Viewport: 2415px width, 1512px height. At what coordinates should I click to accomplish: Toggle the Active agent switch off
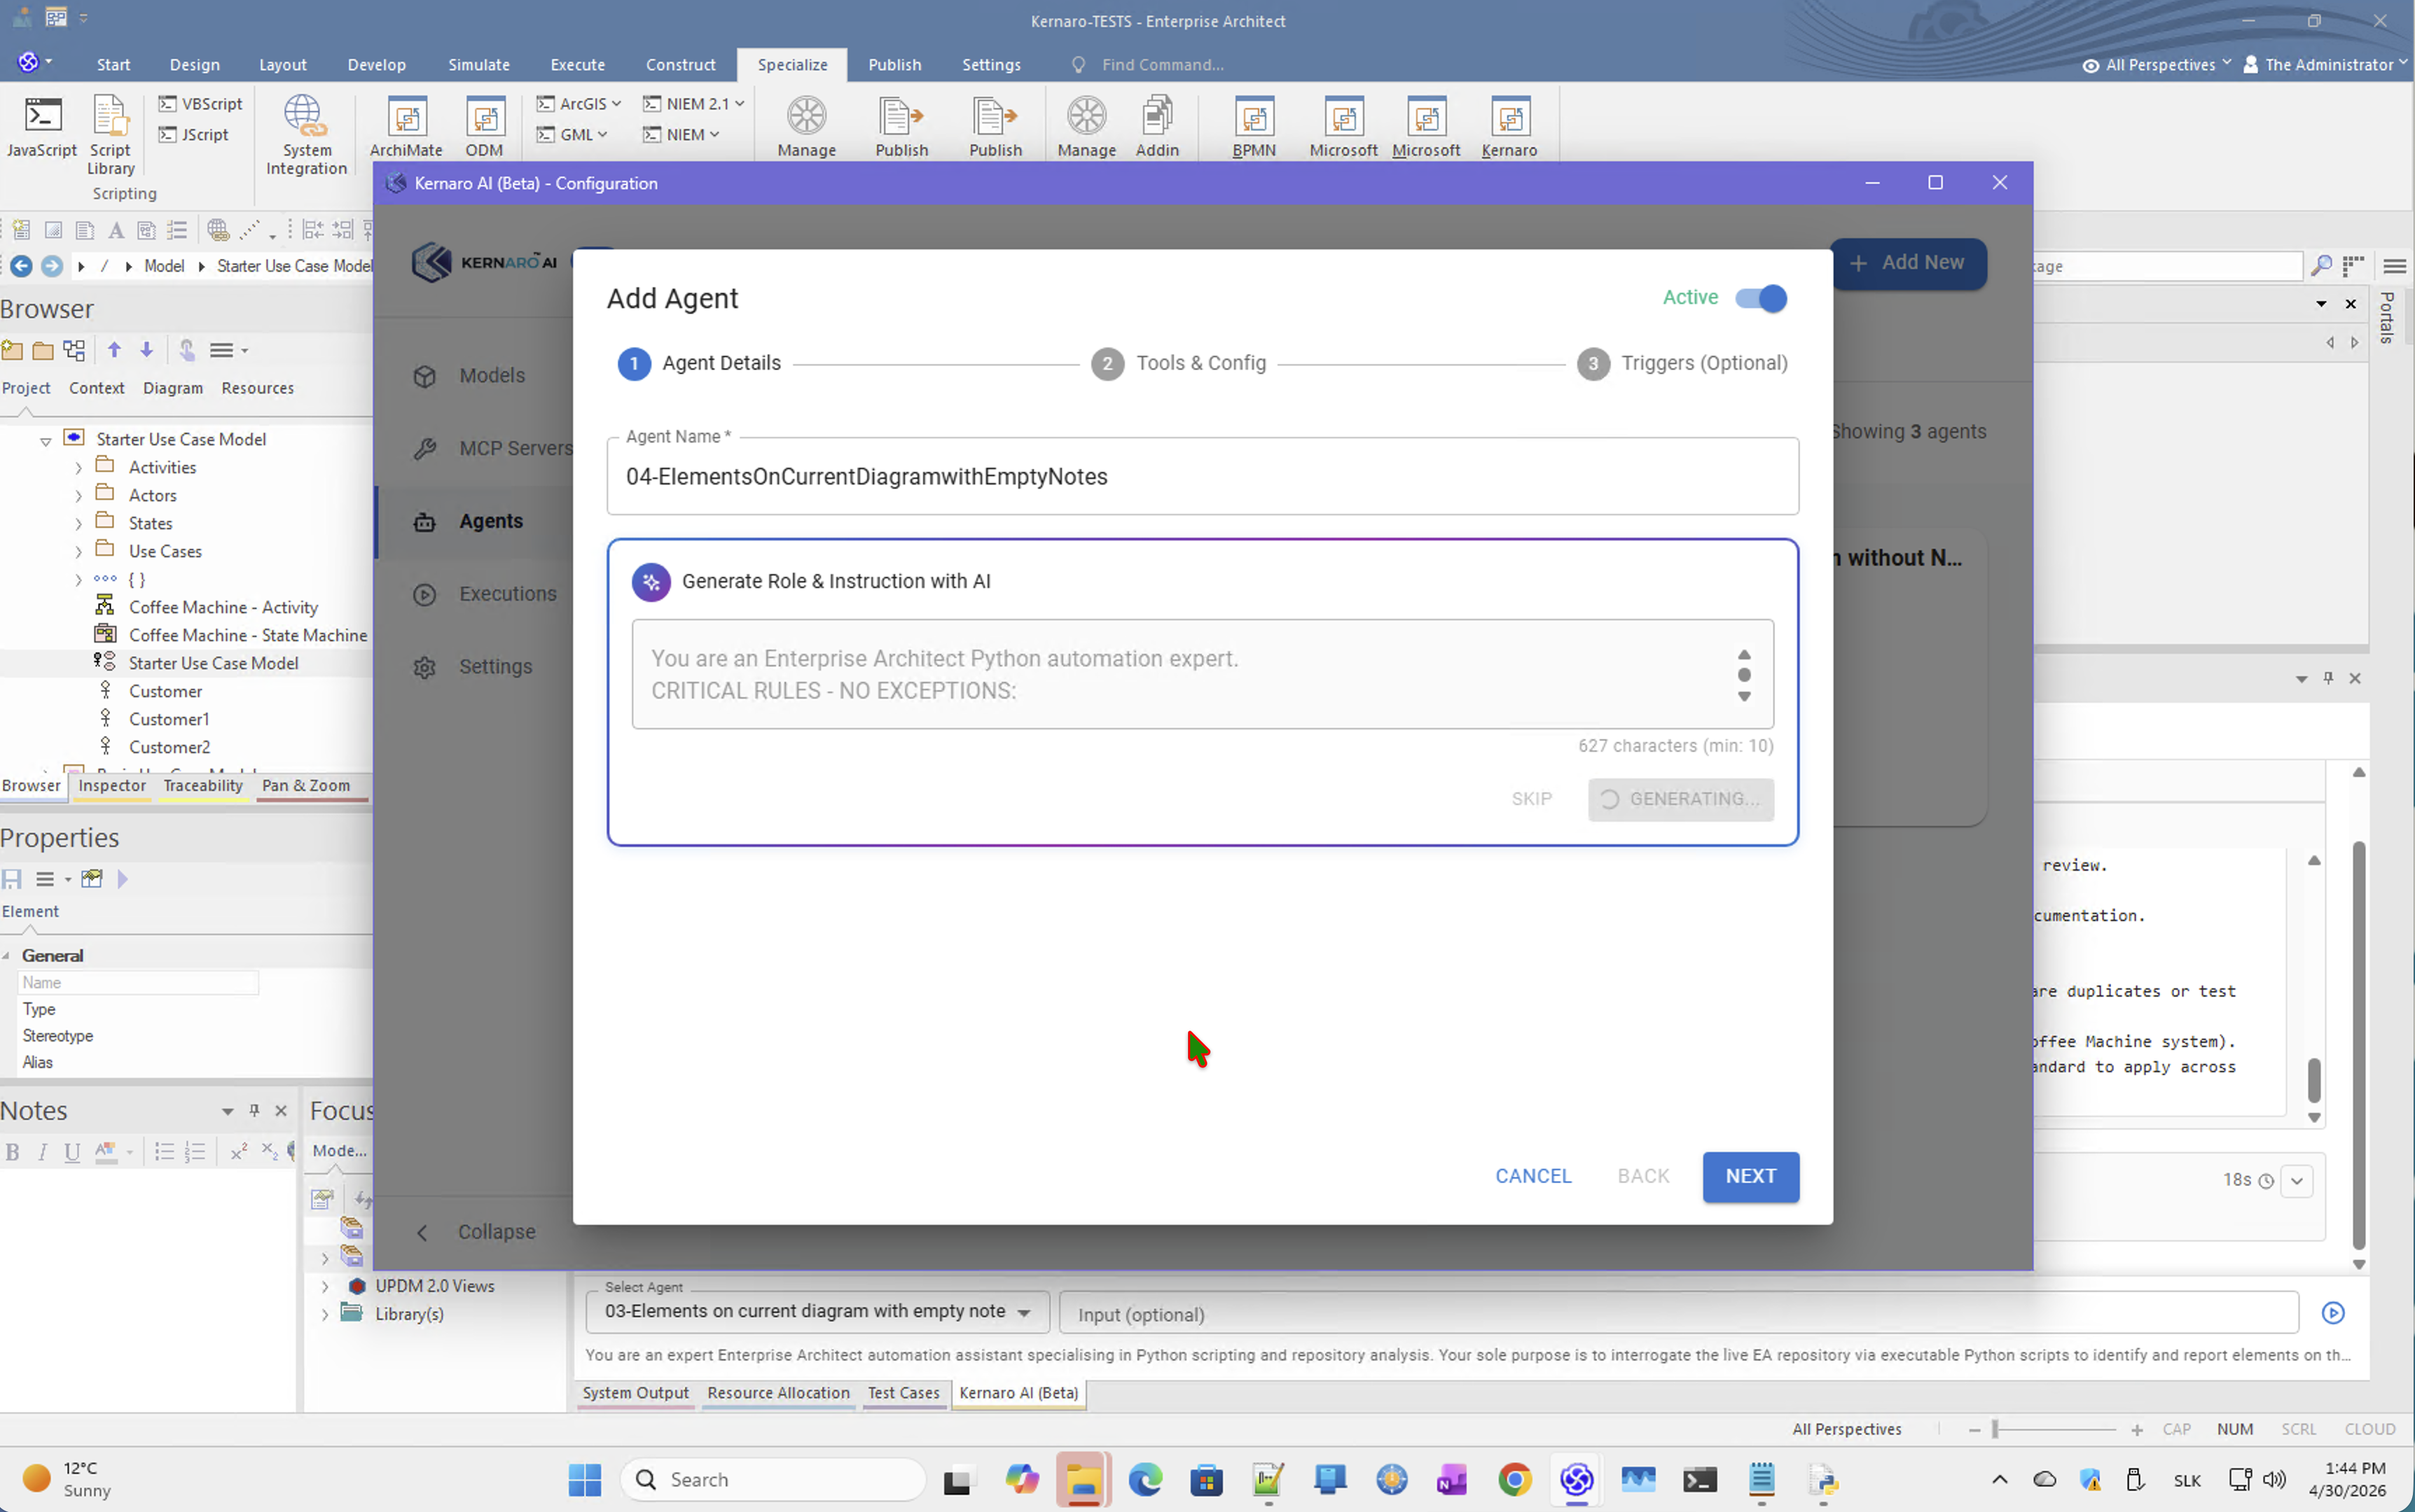1761,298
